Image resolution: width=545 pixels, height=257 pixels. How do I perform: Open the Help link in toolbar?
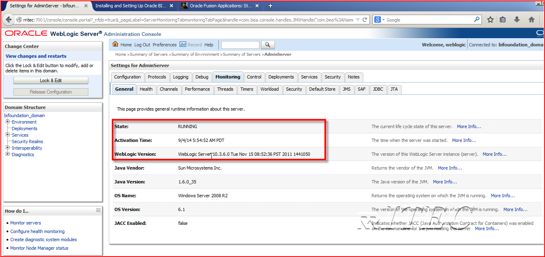click(x=209, y=45)
